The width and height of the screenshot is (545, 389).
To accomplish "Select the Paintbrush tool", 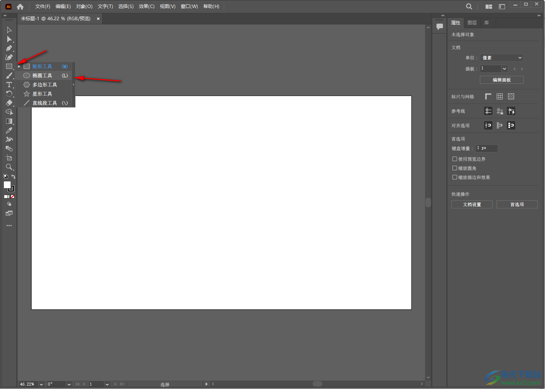I will tap(9, 75).
